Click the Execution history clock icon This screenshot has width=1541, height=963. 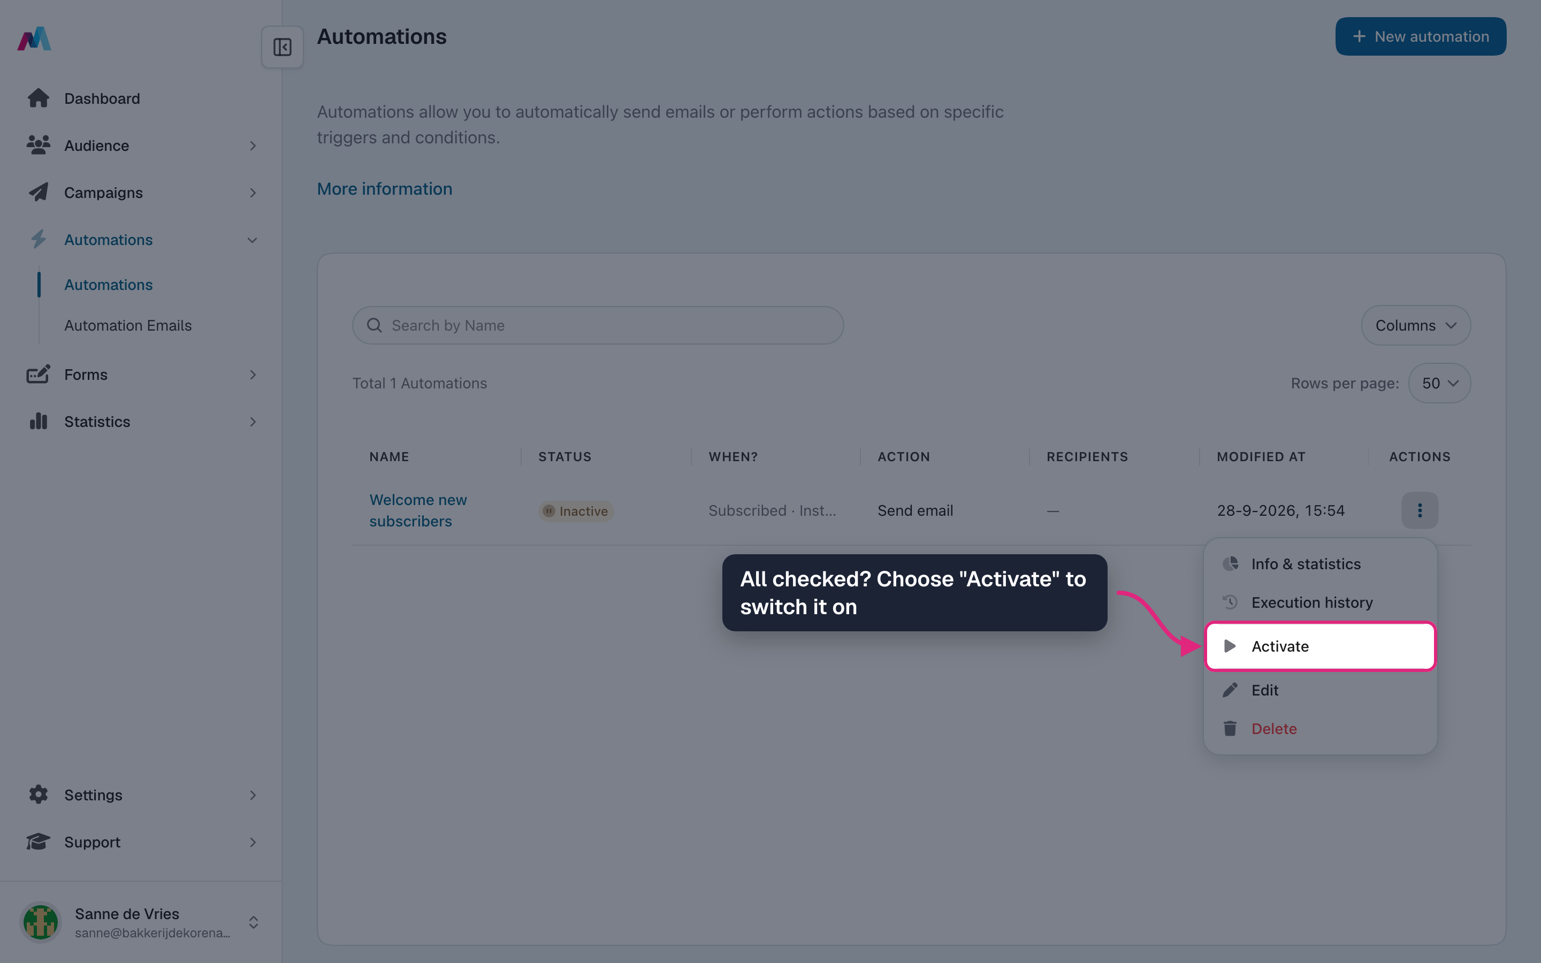coord(1230,602)
